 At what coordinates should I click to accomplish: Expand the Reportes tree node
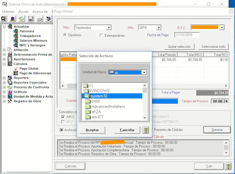point(4,78)
